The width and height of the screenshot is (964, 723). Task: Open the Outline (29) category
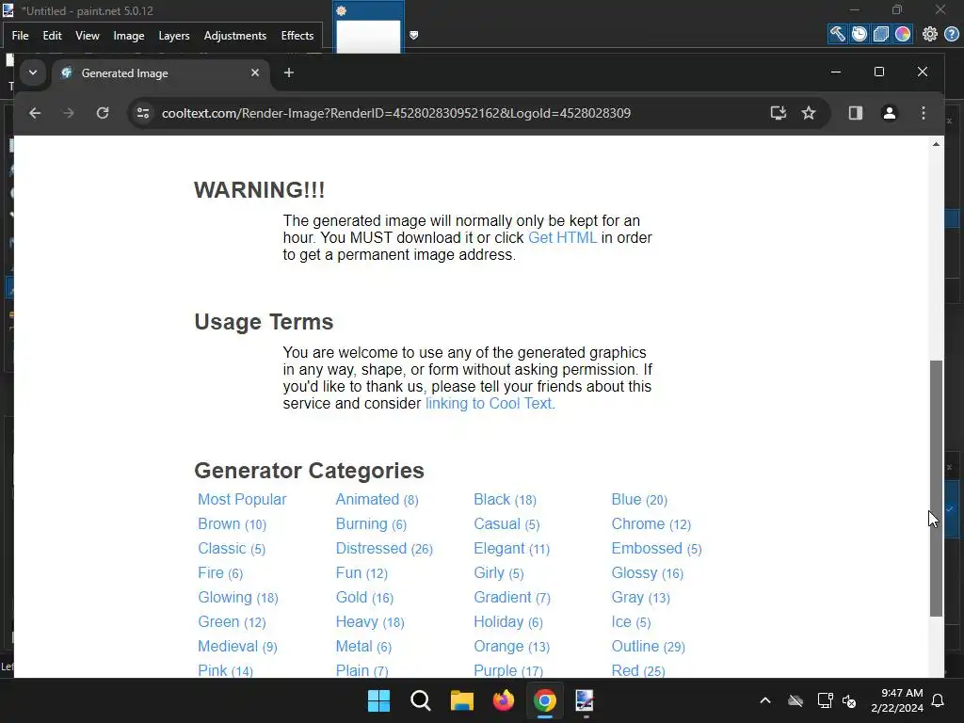click(648, 646)
